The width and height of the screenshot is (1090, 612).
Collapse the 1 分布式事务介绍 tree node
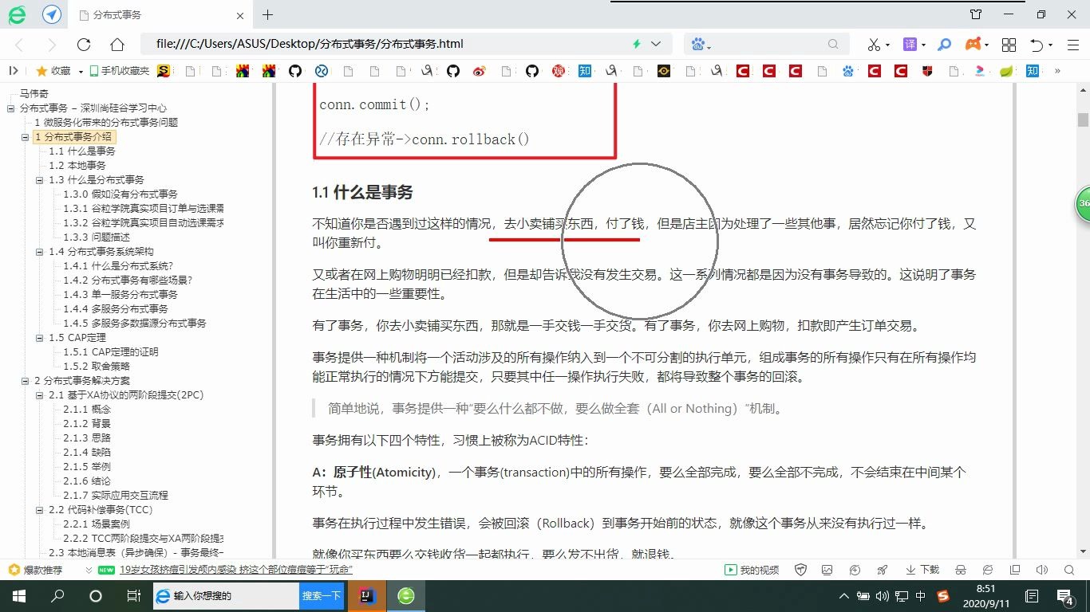(26, 137)
